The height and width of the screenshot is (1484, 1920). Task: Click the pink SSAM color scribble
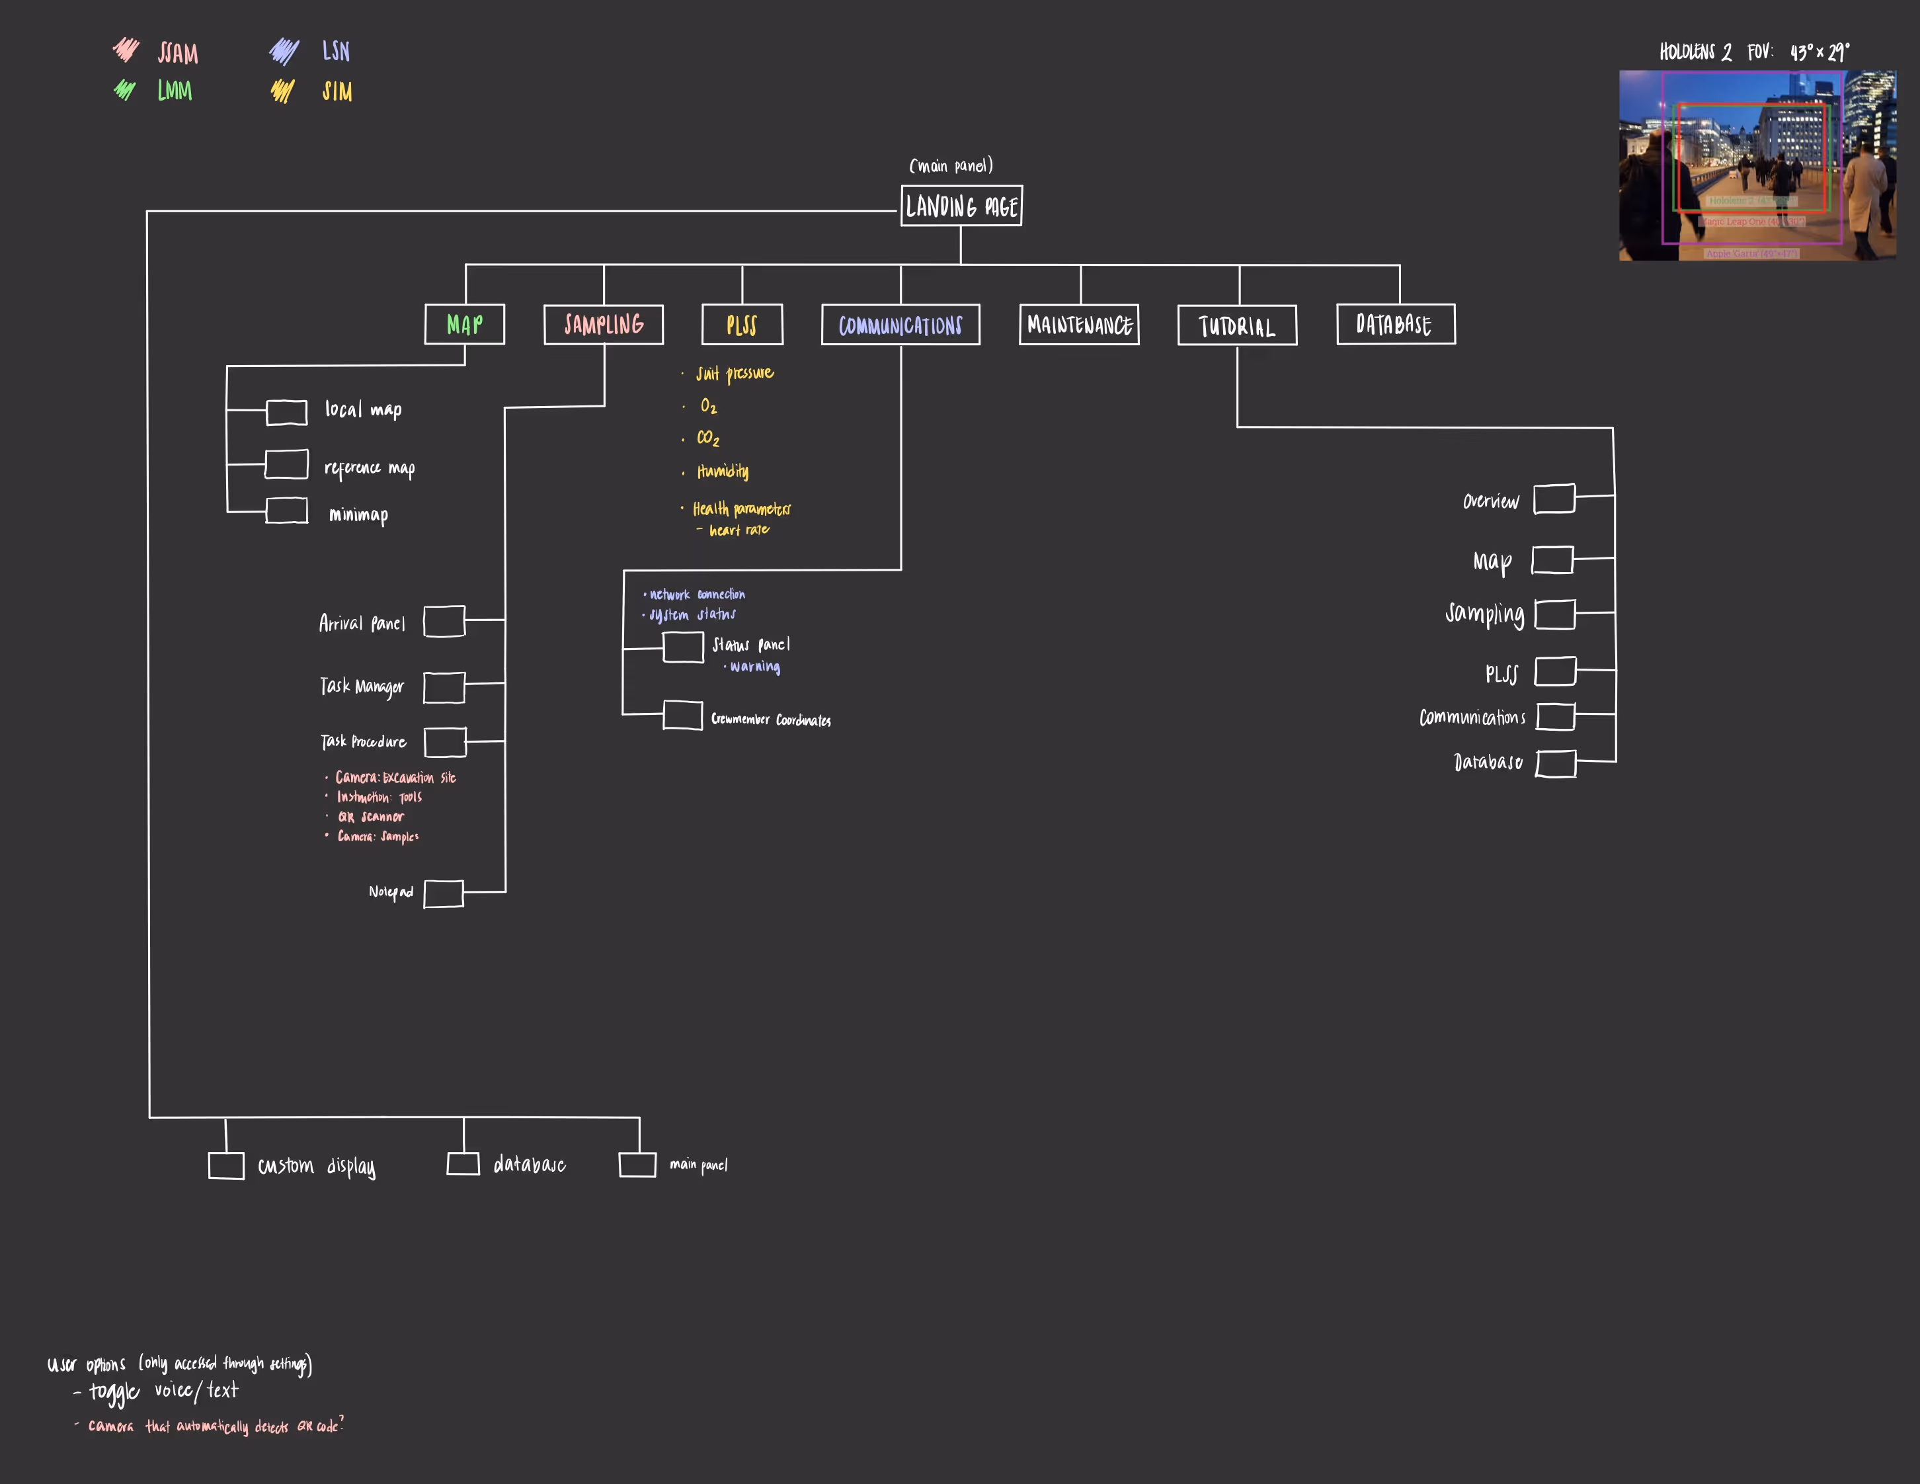126,49
